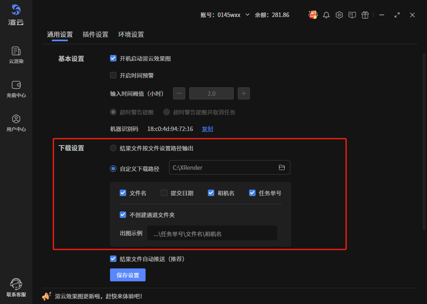Image resolution: width=427 pixels, height=304 pixels.
Task: Open the 充值中心 recharge center
Action: tap(16, 89)
